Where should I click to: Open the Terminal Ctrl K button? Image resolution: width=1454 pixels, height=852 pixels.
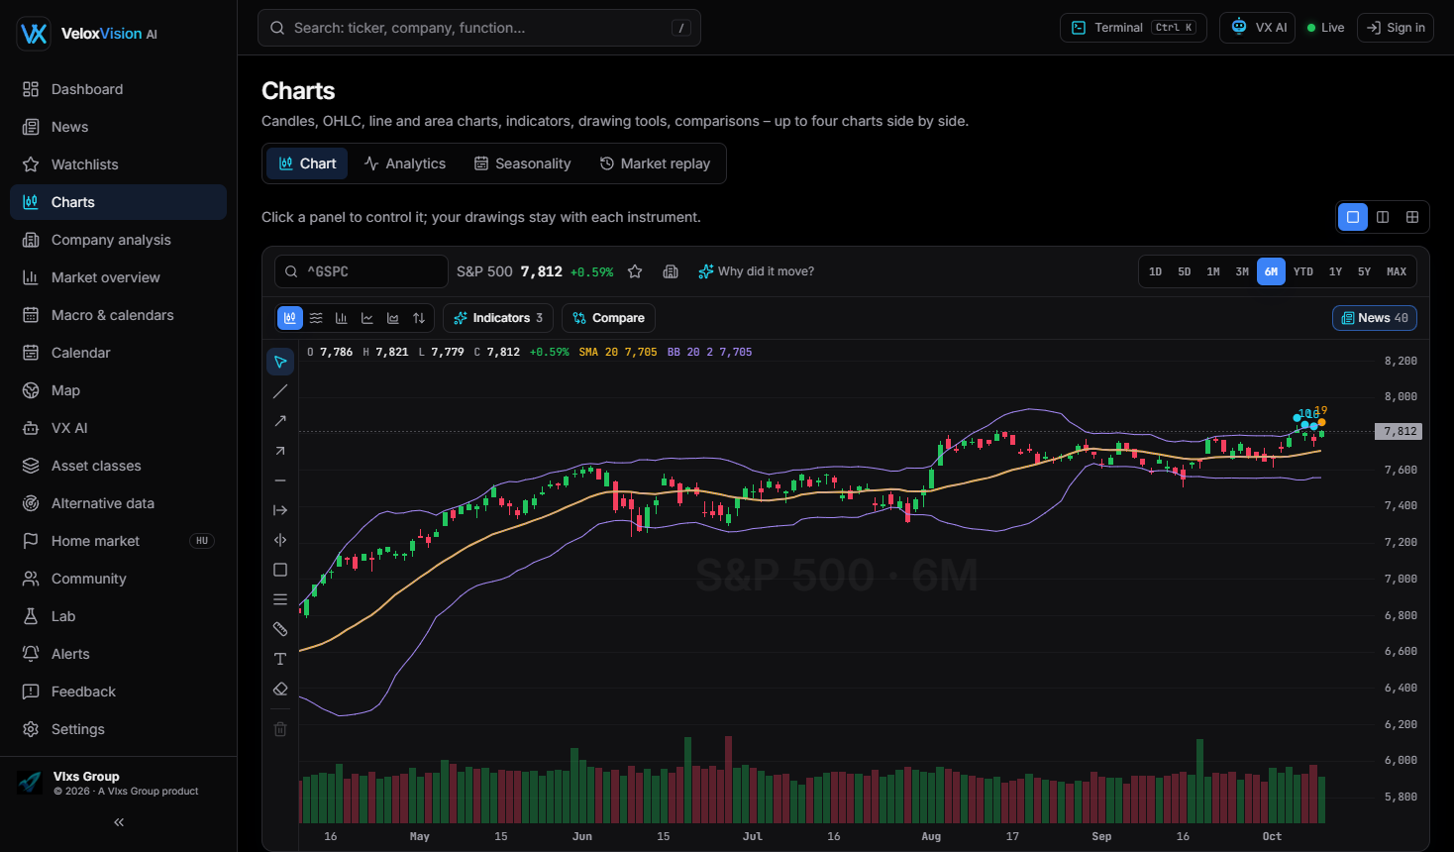[x=1133, y=28]
